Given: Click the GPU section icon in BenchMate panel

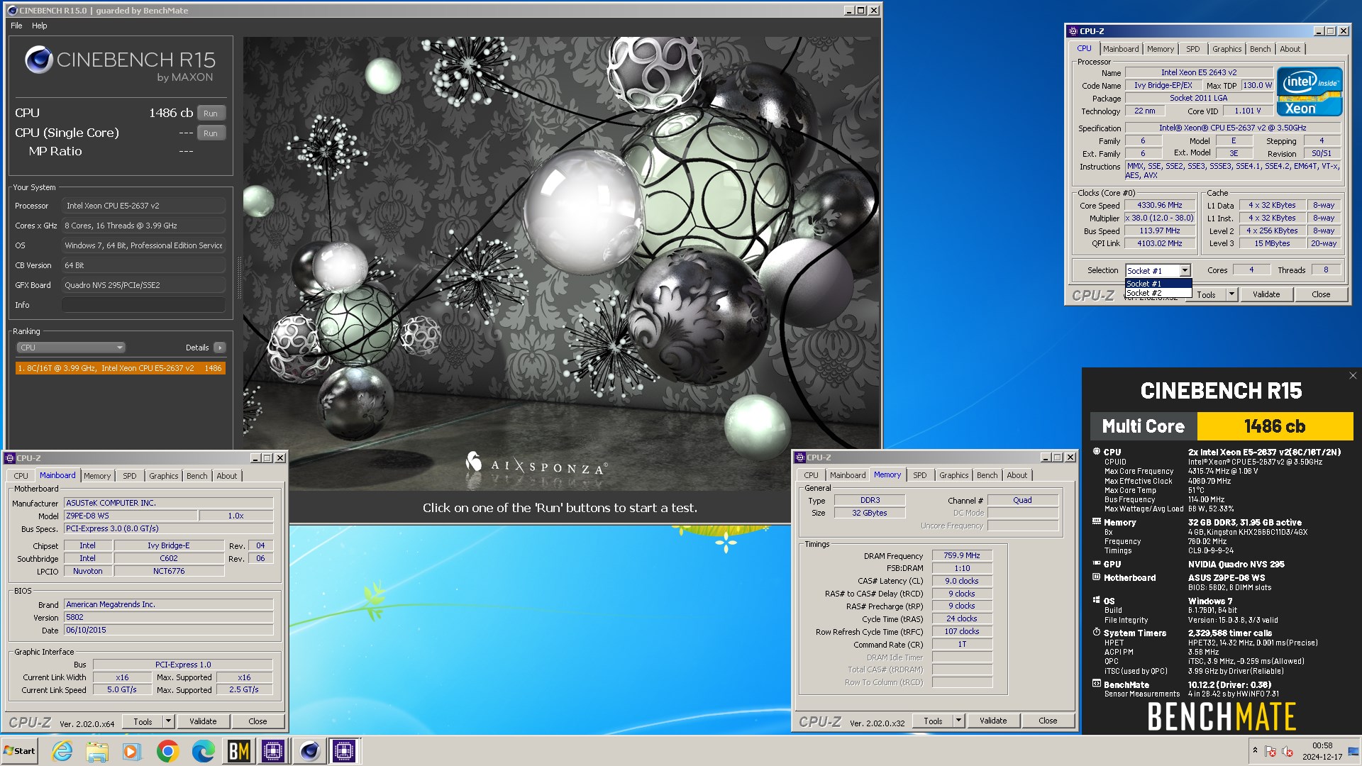Looking at the screenshot, I should [x=1097, y=564].
